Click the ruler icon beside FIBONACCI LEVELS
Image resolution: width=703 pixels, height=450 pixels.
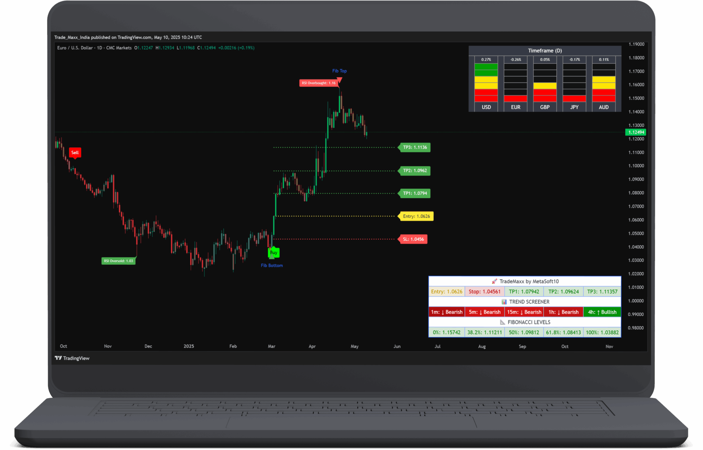coord(502,322)
